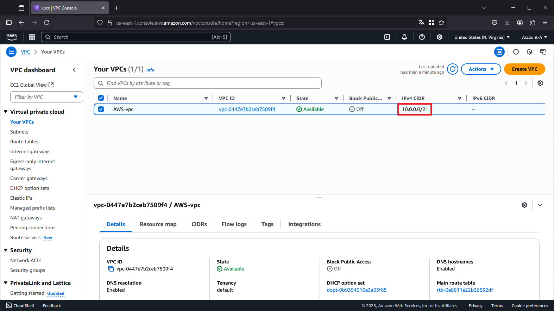Open the Filter by VPC dropdown
This screenshot has width=554, height=311.
click(46, 97)
